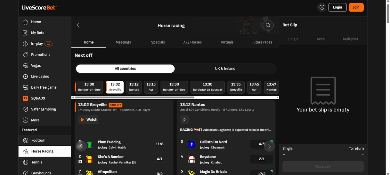Click the scrollbar's left arrow

73,97
